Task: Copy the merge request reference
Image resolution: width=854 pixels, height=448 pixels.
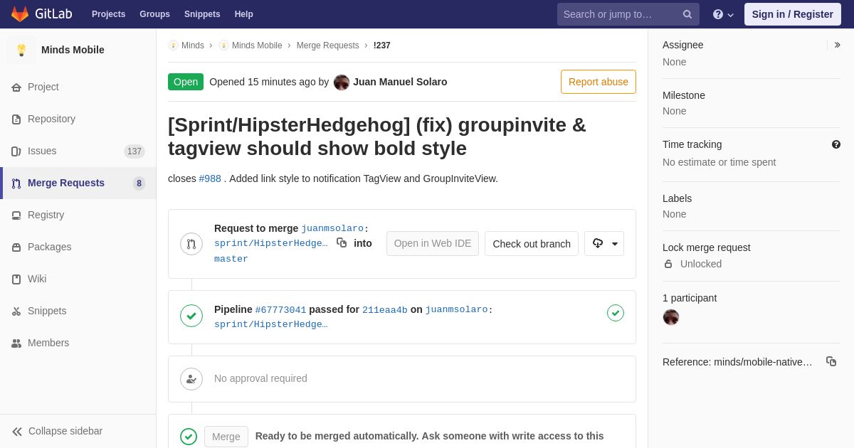Action: [x=831, y=361]
